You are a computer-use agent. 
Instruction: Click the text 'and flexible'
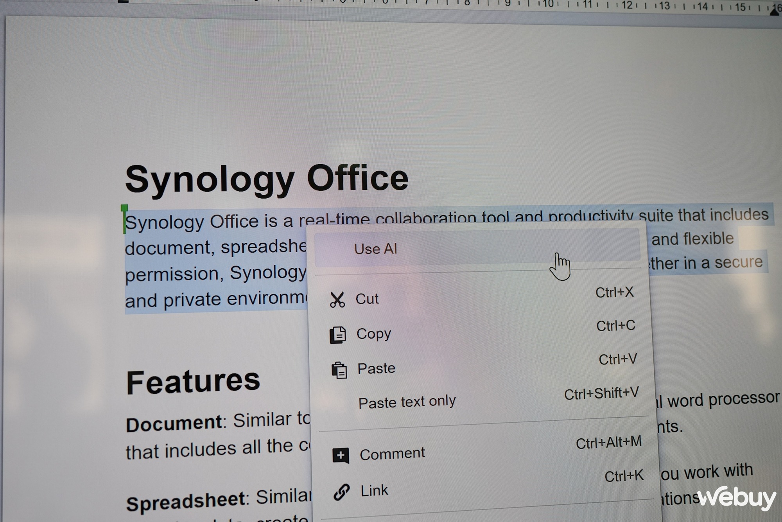(692, 239)
